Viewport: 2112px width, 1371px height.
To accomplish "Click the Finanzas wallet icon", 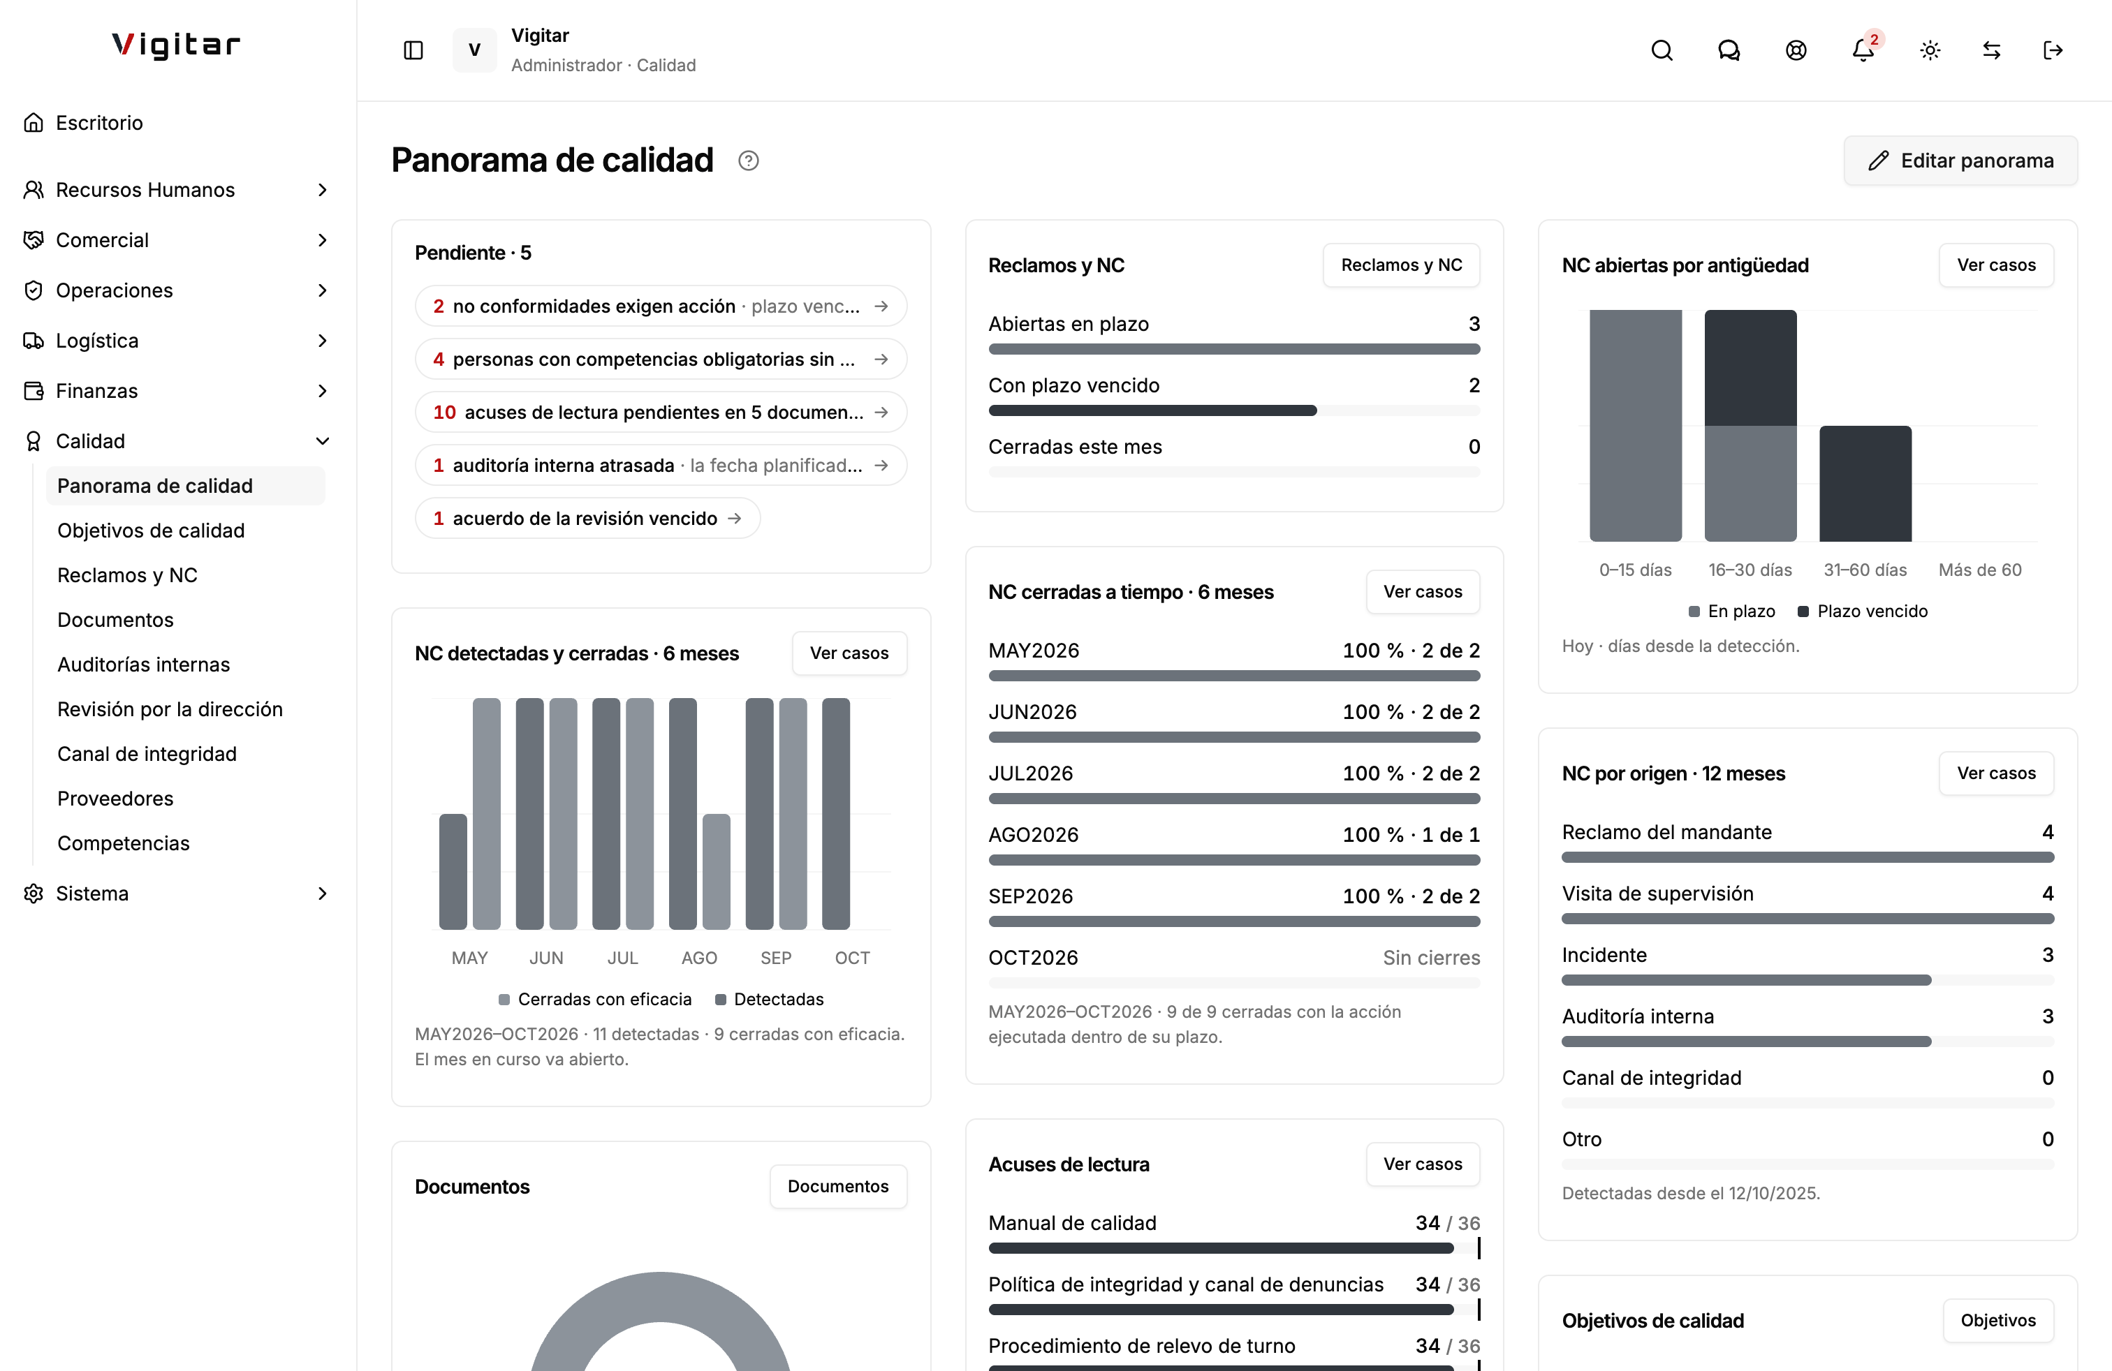I will click(x=34, y=391).
